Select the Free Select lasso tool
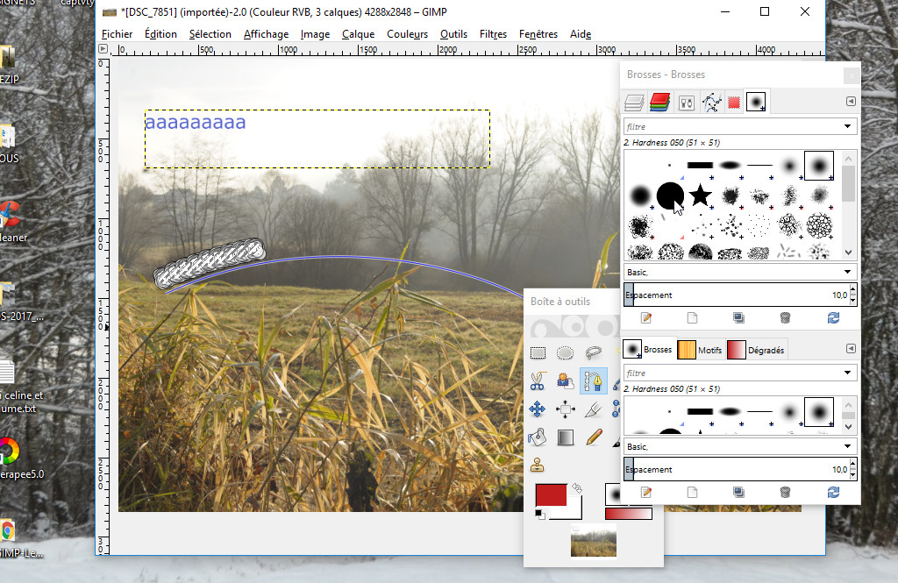This screenshot has width=898, height=583. point(594,352)
